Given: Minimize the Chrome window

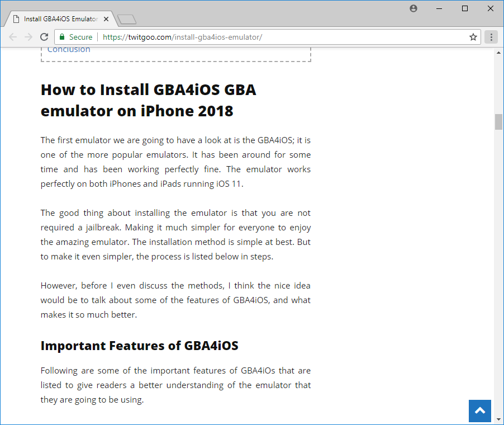Looking at the screenshot, I should tap(439, 8).
